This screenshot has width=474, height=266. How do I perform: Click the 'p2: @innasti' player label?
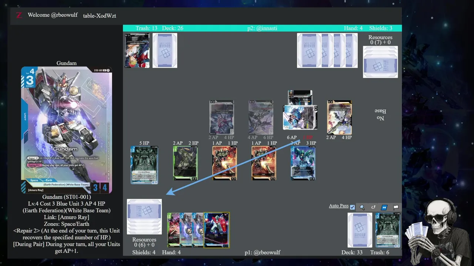click(262, 28)
